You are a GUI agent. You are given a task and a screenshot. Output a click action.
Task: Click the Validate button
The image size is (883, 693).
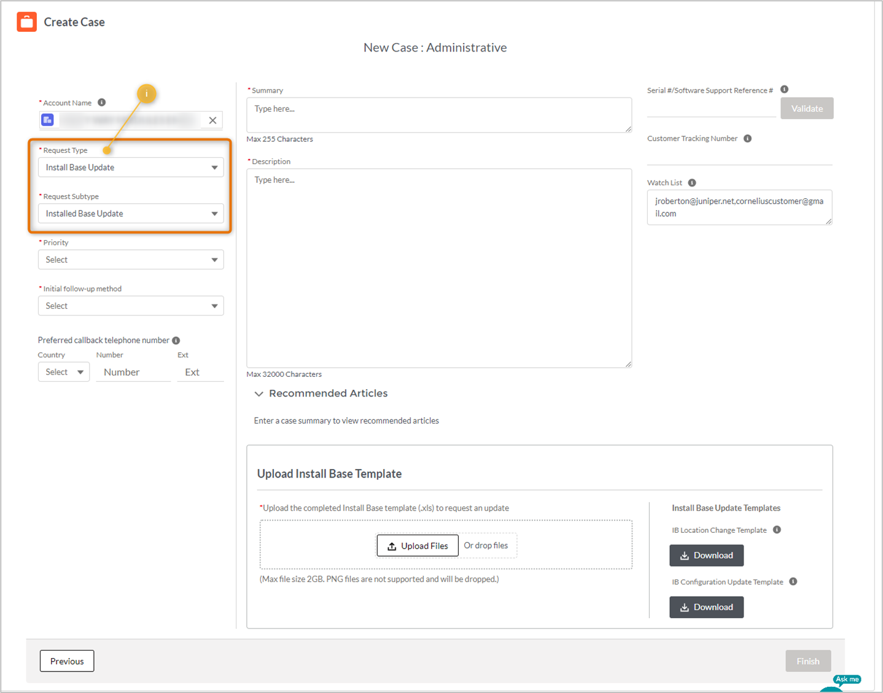[806, 108]
